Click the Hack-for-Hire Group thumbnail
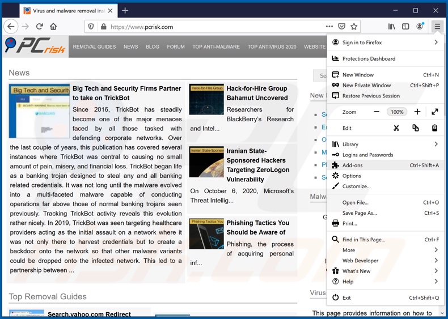The image size is (448, 319). pyautogui.click(x=206, y=99)
